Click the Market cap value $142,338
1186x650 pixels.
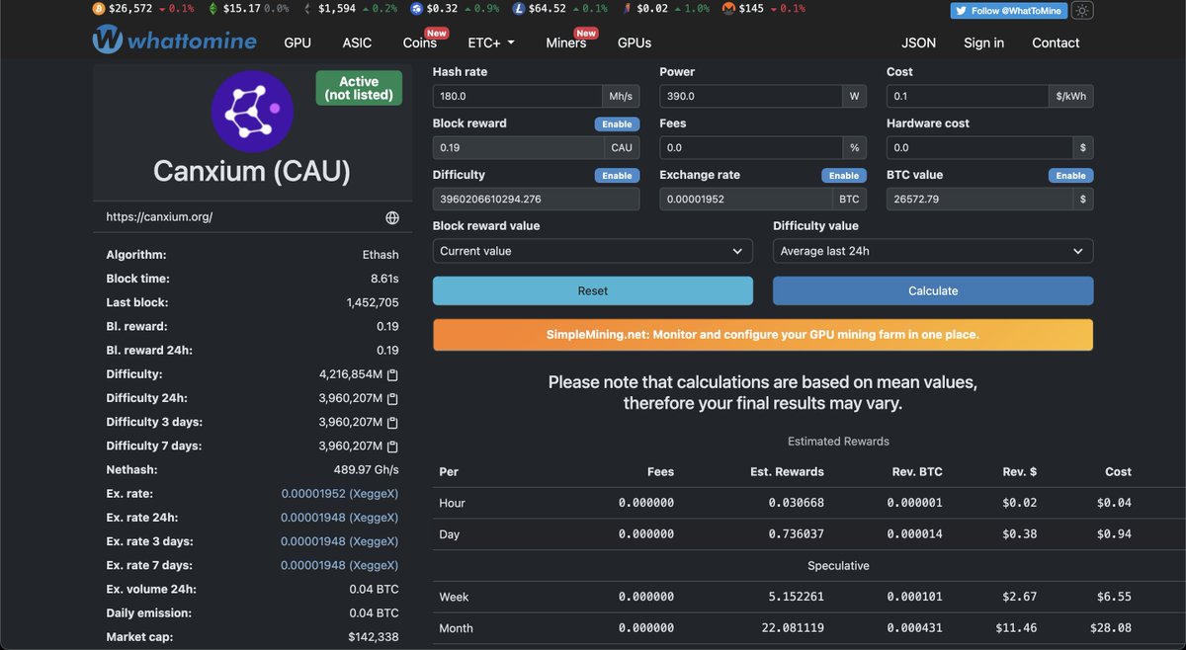[374, 637]
